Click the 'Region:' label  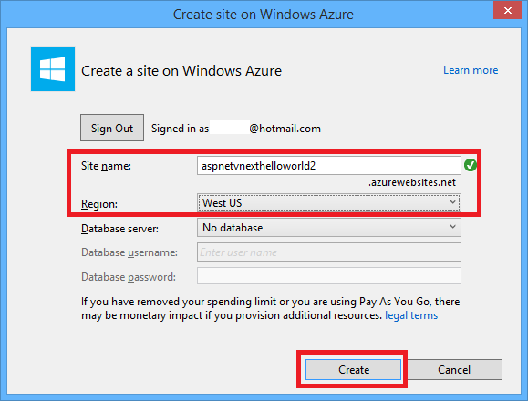pyautogui.click(x=99, y=204)
